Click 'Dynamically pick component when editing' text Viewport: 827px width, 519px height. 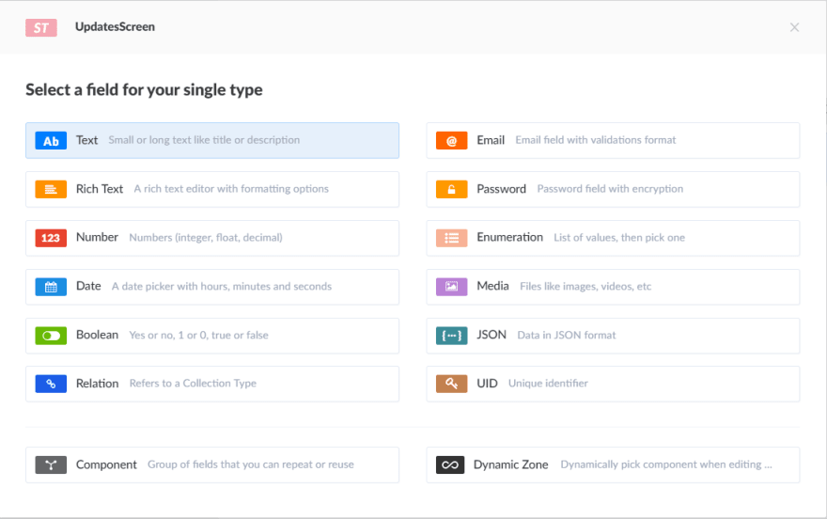pyautogui.click(x=666, y=464)
